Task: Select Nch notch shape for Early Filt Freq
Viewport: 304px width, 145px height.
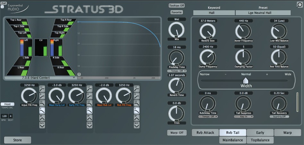Action: 89,125
